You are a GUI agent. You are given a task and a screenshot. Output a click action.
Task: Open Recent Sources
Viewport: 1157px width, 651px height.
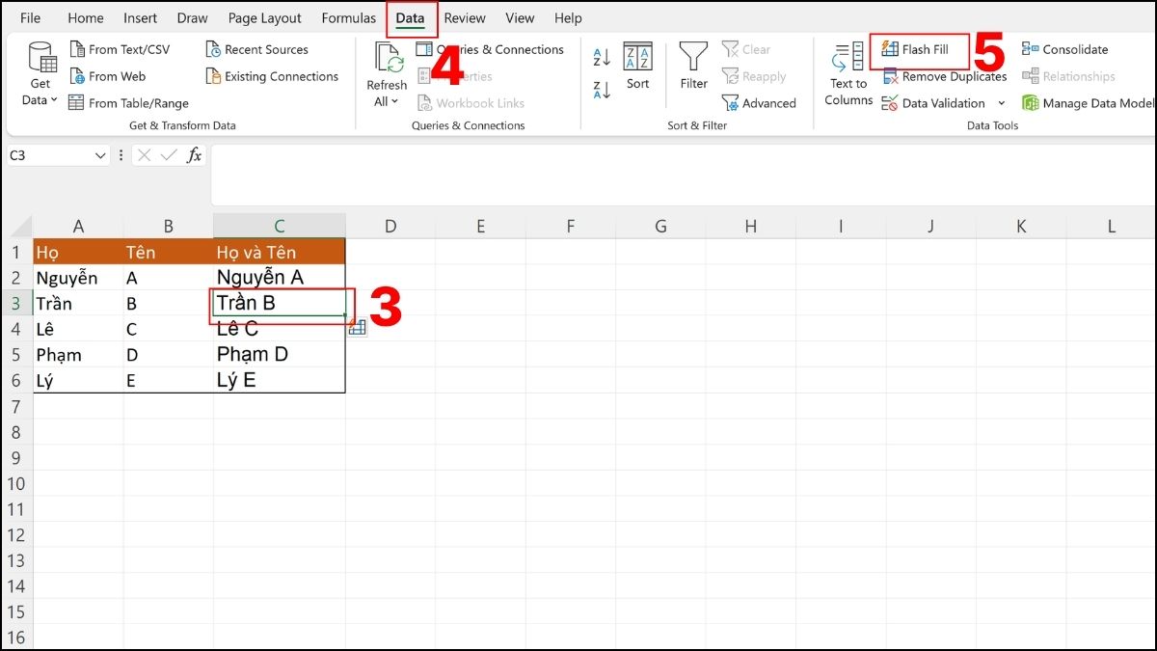pos(256,49)
